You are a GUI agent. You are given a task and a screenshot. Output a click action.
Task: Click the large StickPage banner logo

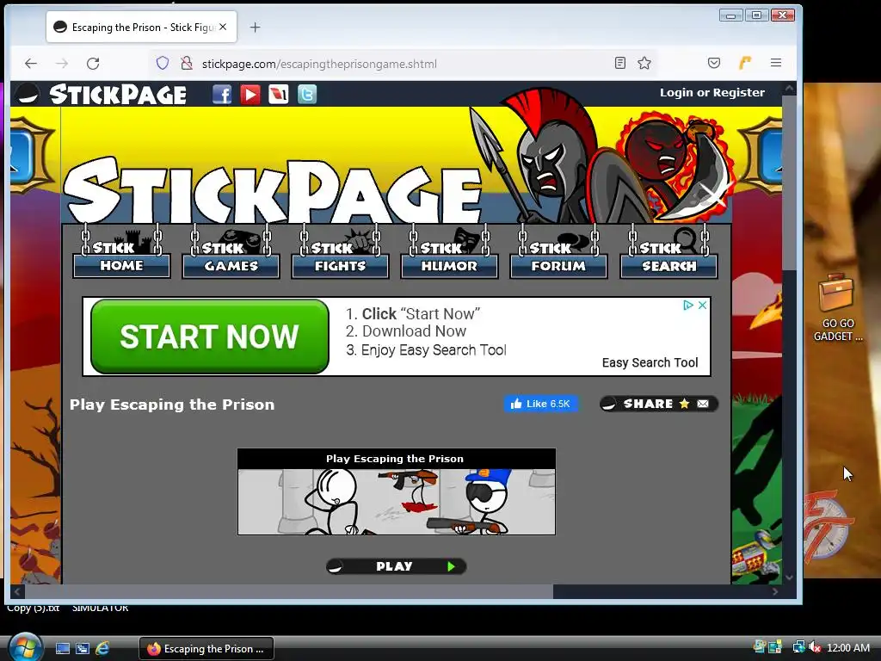coord(273,192)
